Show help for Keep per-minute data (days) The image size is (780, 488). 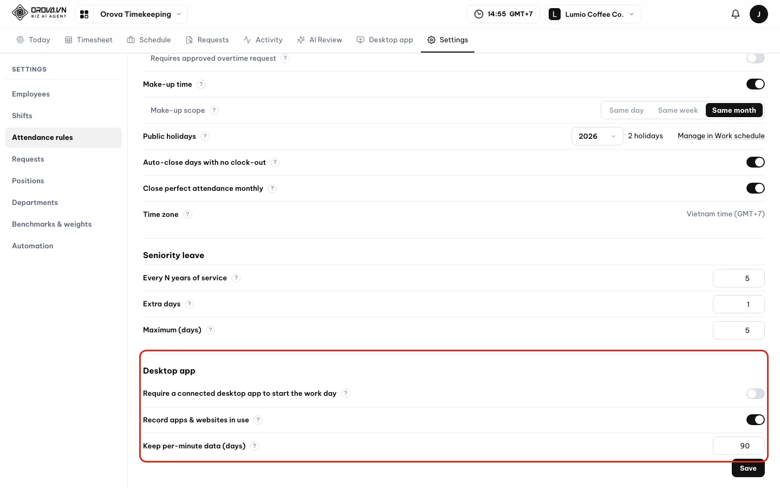[255, 446]
